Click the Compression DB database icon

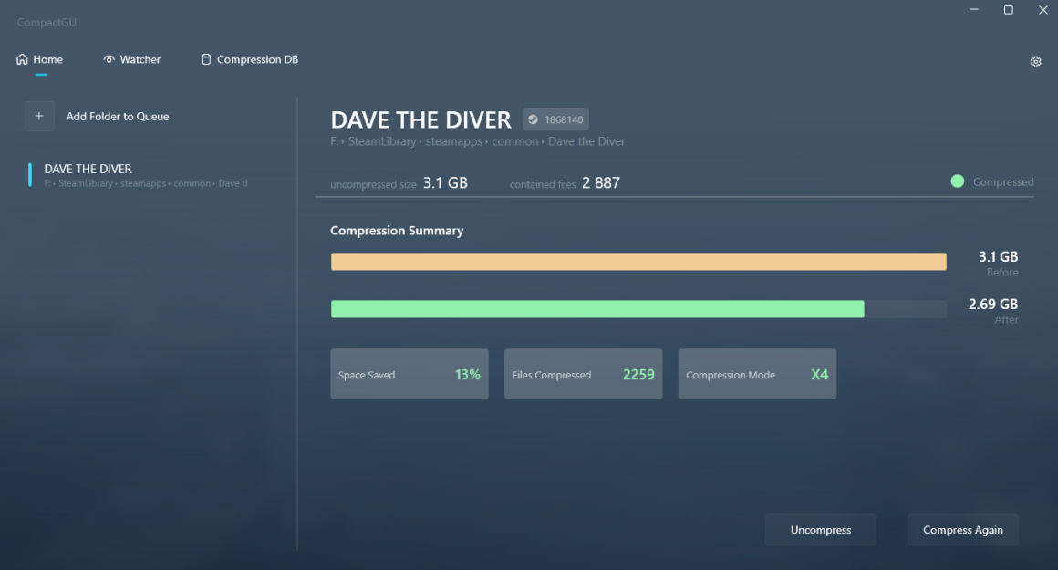206,60
